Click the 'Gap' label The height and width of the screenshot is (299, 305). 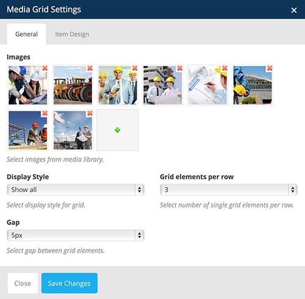point(13,223)
